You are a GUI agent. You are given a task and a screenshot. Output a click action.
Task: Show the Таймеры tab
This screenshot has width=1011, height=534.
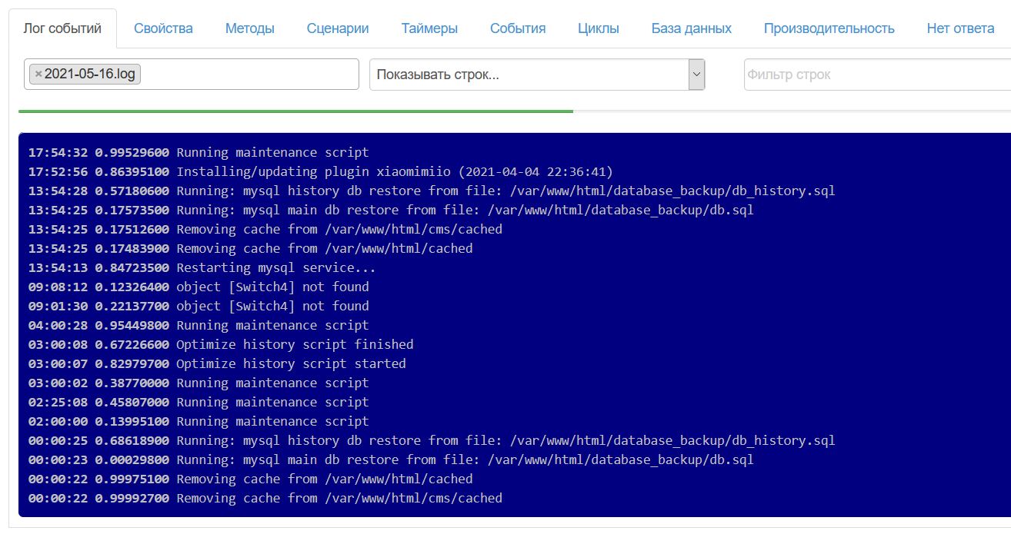[429, 28]
